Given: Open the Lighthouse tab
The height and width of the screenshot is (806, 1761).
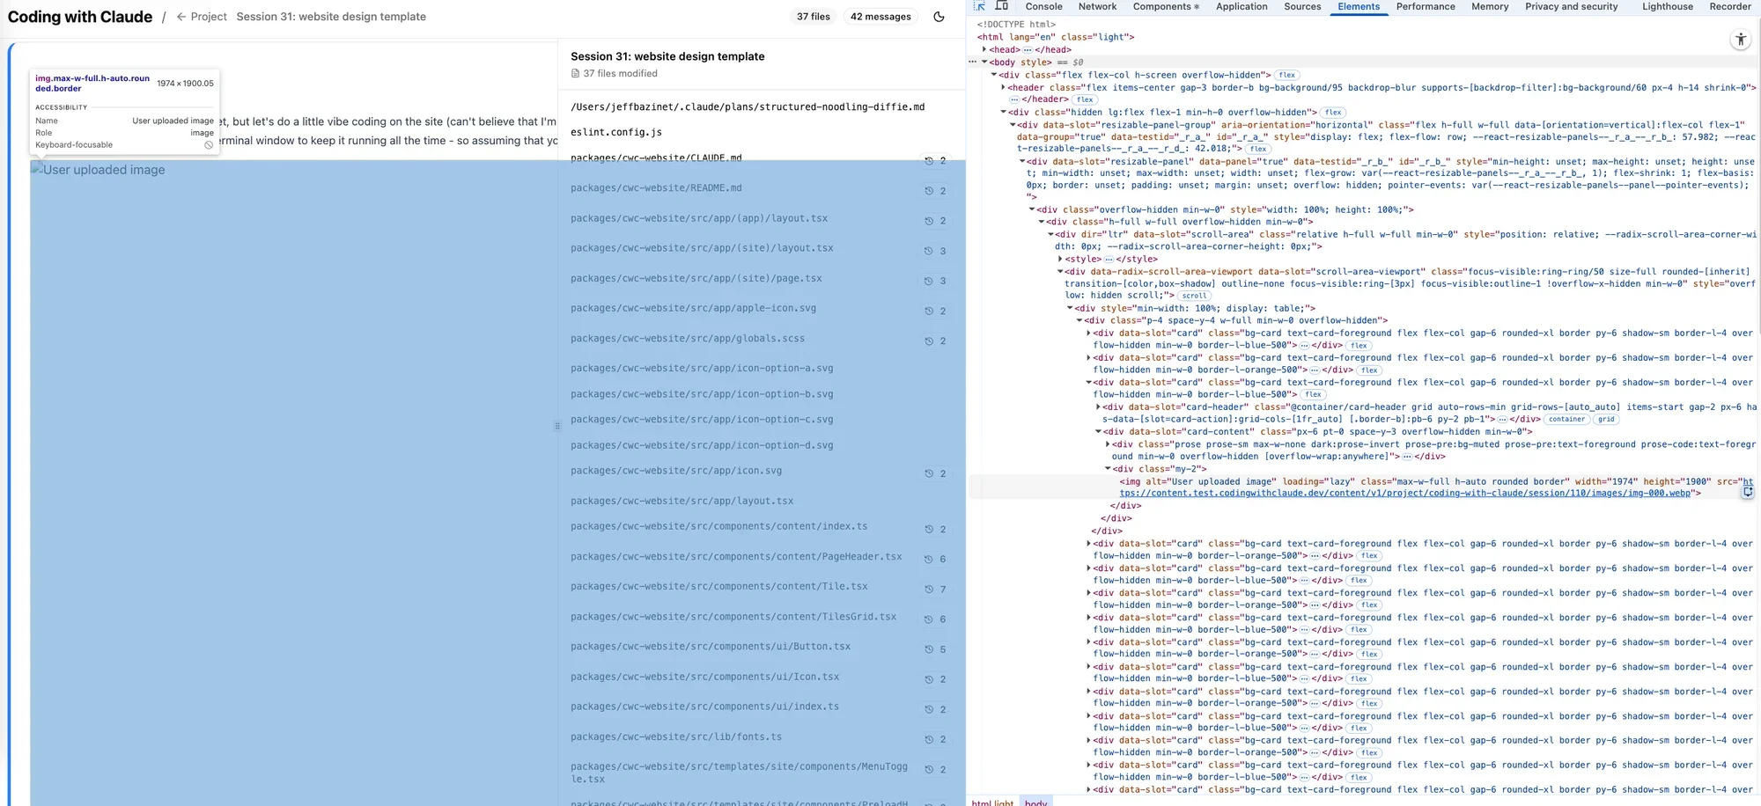Looking at the screenshot, I should [1667, 6].
